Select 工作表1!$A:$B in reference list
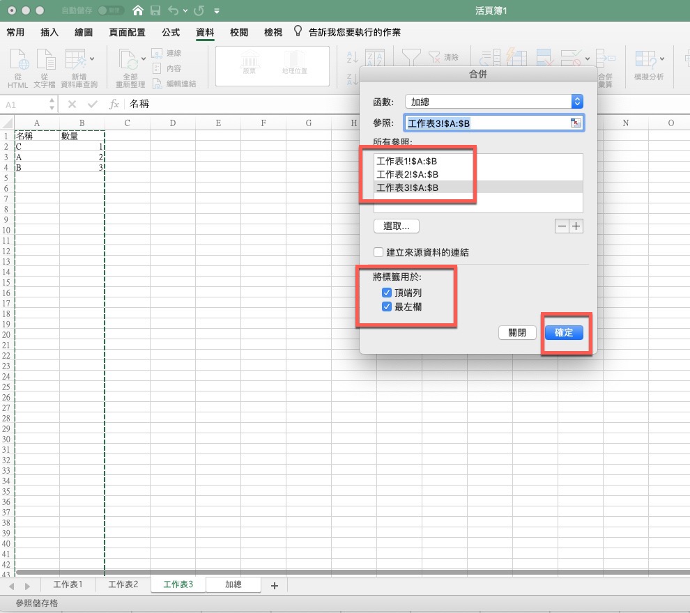 (407, 161)
